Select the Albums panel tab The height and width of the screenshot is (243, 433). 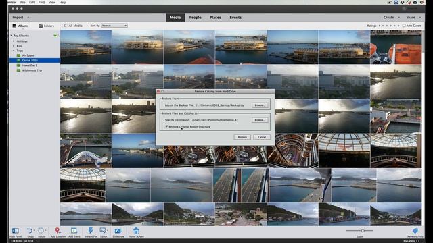point(21,26)
